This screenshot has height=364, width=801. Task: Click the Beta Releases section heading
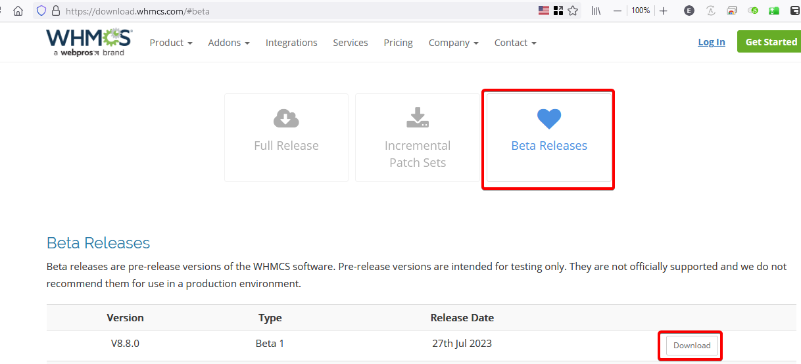coord(98,243)
